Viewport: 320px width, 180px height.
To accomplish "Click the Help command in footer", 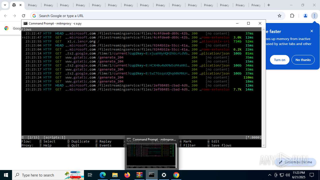I will [47, 145].
